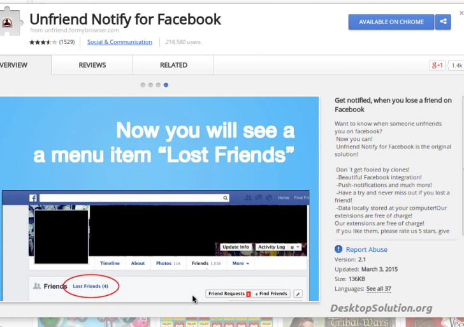Image resolution: width=464 pixels, height=327 pixels.
Task: Click the Friend Requests button
Action: point(229,294)
